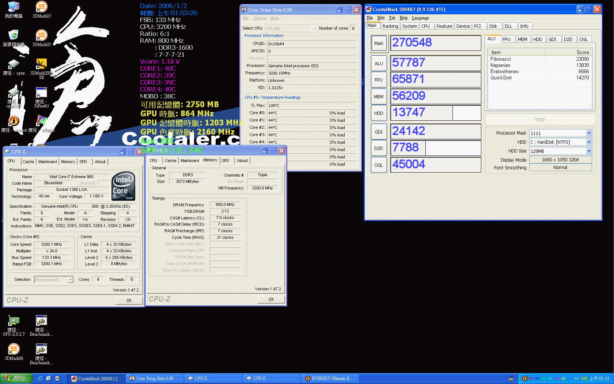The image size is (614, 384).
Task: Click the EVEREST tray icon in system tray
Action: 525,379
